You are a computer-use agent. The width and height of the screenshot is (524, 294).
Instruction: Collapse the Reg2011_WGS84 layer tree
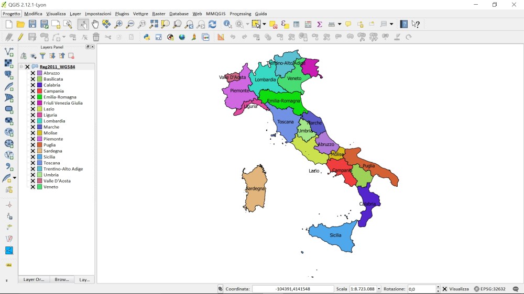(x=21, y=67)
